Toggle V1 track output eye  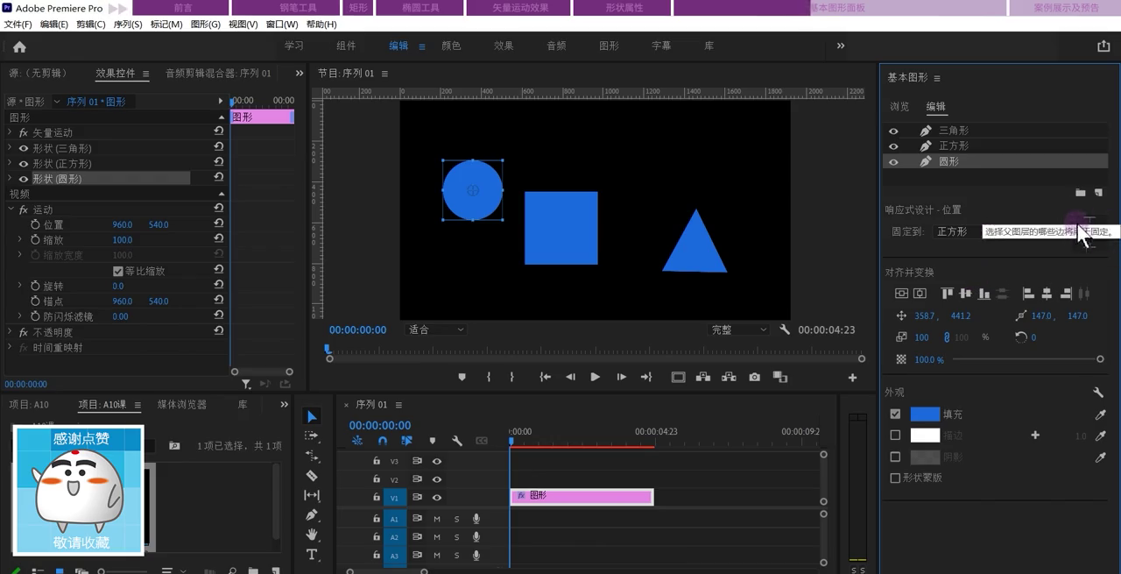coord(436,498)
